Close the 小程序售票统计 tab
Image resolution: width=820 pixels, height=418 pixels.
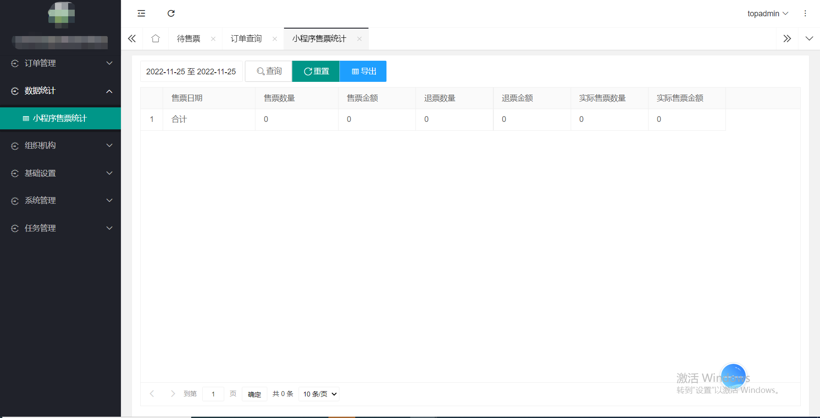(x=359, y=39)
